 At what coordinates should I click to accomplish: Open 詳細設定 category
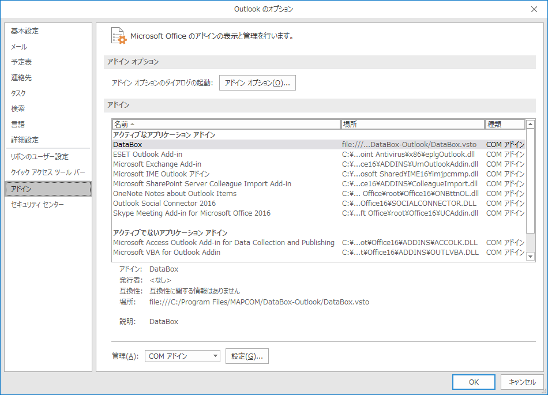(48, 140)
